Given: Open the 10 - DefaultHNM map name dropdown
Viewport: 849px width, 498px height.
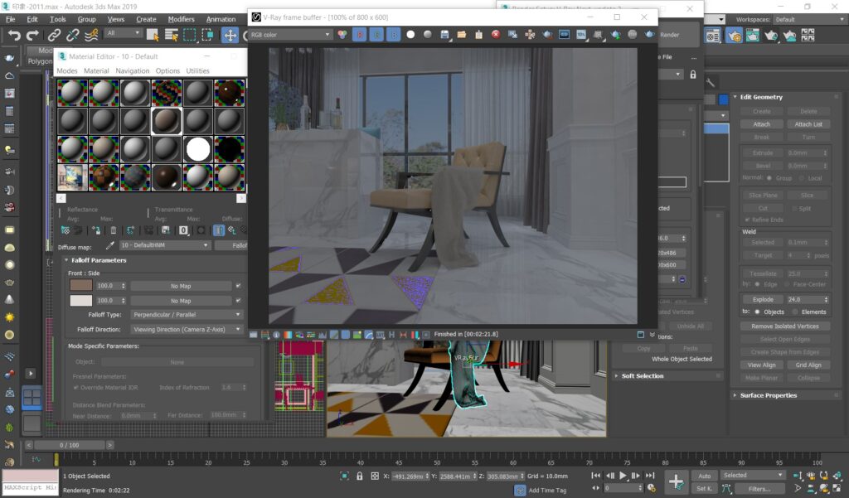Looking at the screenshot, I should pos(165,245).
